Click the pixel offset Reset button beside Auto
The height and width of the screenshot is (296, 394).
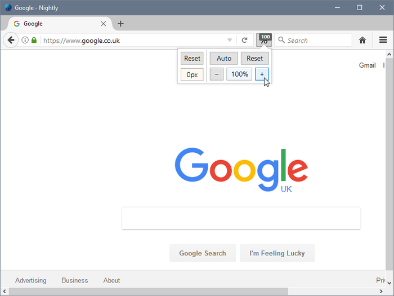coord(192,59)
